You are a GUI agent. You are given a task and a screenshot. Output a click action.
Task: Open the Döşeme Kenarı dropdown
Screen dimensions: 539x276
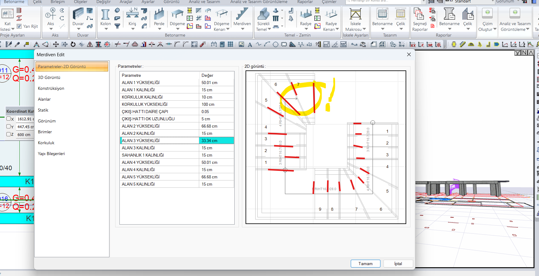click(x=228, y=29)
